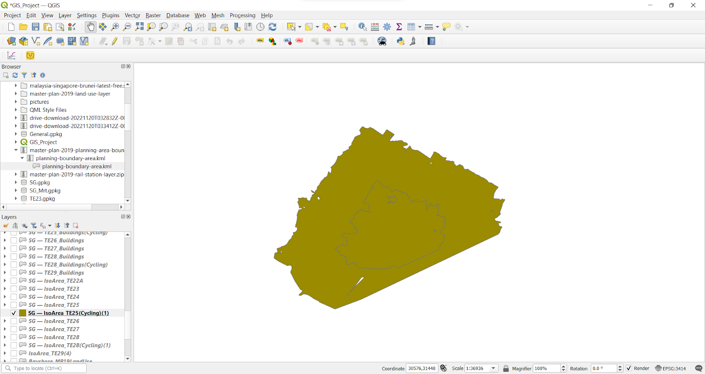Open the layer Filter Legend icon
This screenshot has width=705, height=374.
click(x=34, y=225)
